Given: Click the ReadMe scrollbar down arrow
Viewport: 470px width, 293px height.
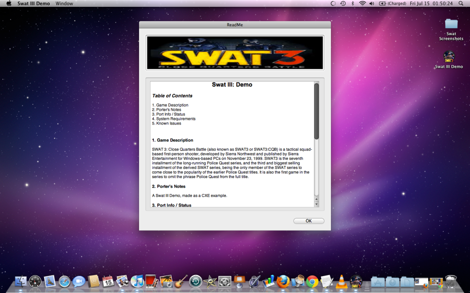Looking at the screenshot, I should [x=317, y=204].
